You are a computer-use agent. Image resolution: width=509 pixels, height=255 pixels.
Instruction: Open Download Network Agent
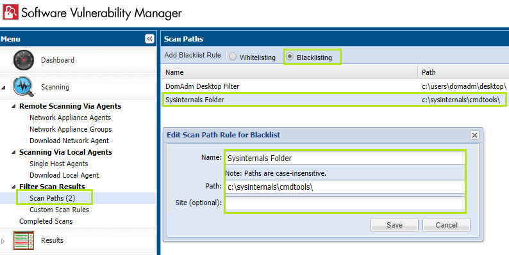click(x=69, y=141)
